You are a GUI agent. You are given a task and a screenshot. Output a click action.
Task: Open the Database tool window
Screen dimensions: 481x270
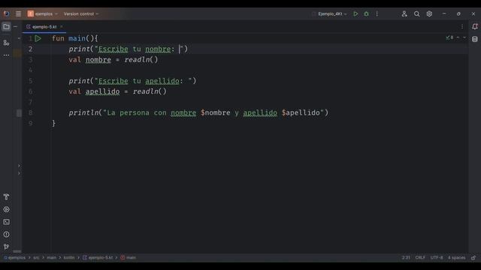[474, 39]
